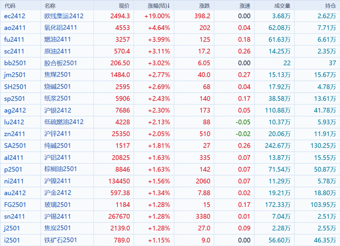The image size is (340, 246).
Task: Sort by 涨幅(结) column header
Action: tap(159, 6)
